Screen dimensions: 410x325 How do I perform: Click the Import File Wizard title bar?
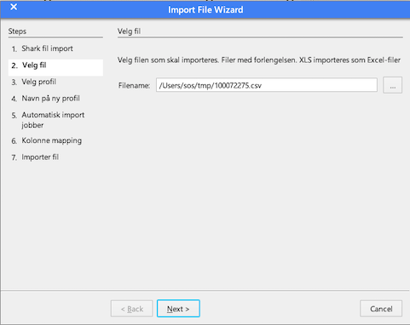click(x=205, y=9)
